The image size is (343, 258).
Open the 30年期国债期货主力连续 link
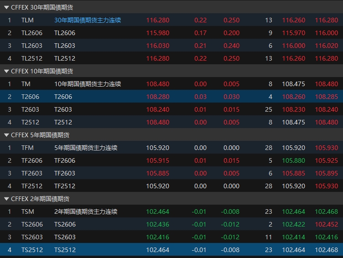tap(88, 20)
